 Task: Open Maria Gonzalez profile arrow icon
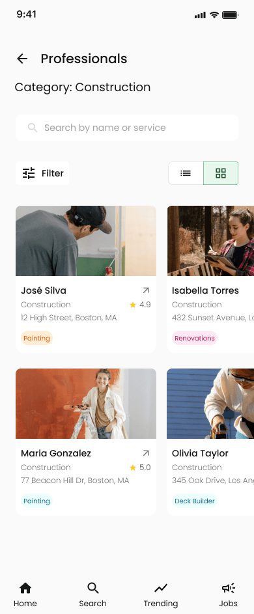point(146,453)
